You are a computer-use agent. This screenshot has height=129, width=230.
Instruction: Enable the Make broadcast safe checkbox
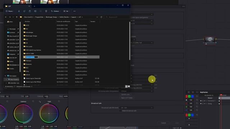pyautogui.click(x=120, y=111)
